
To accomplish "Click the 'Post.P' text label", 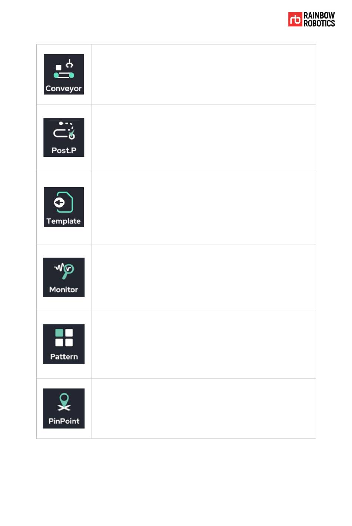I will [x=64, y=150].
